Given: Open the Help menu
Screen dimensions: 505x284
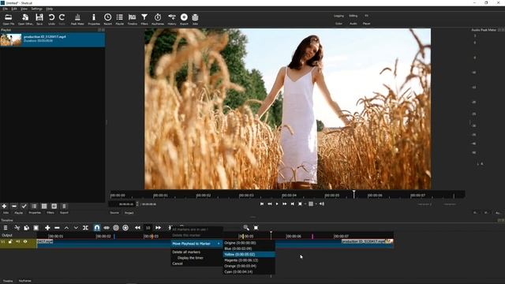Looking at the screenshot, I should click(49, 9).
